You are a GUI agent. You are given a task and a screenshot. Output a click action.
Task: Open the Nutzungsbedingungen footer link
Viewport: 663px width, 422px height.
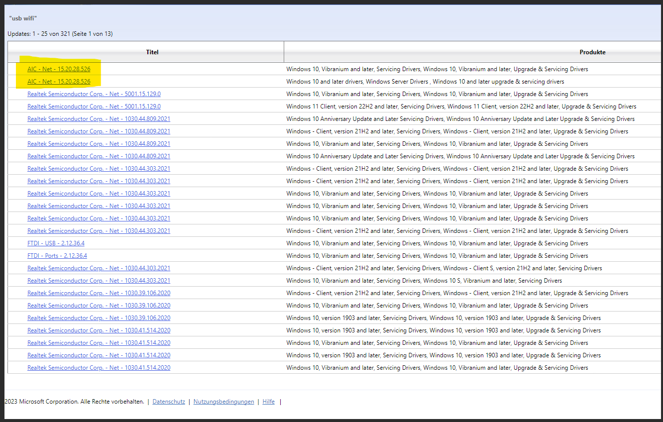[223, 402]
